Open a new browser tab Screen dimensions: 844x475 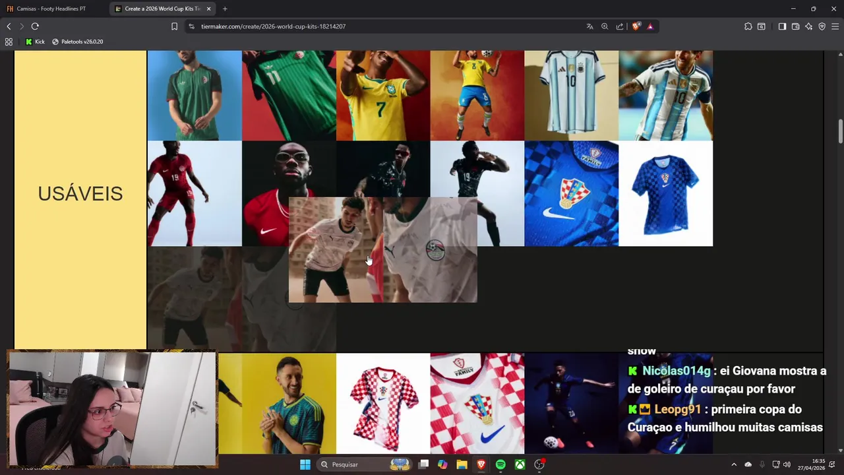point(225,9)
